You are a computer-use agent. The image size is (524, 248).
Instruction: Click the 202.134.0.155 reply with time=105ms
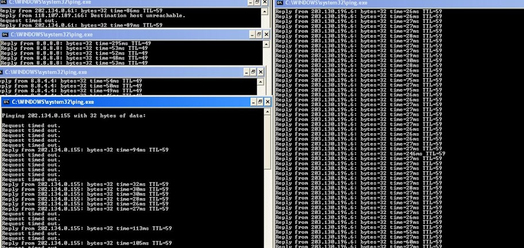pyautogui.click(x=87, y=243)
